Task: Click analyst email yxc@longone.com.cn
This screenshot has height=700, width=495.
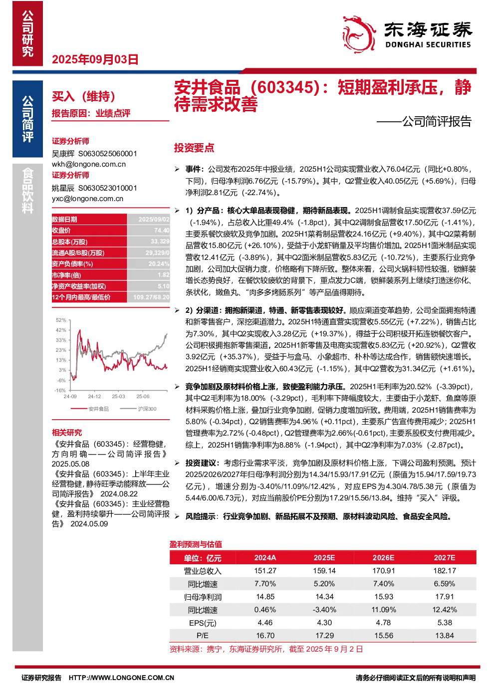Action: [87, 199]
